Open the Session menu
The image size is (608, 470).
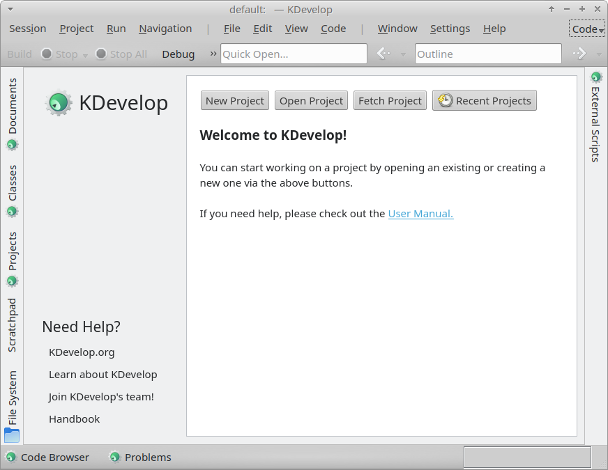27,29
